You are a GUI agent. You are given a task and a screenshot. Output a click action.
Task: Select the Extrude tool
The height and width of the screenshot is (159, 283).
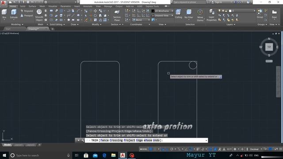click(x=14, y=14)
